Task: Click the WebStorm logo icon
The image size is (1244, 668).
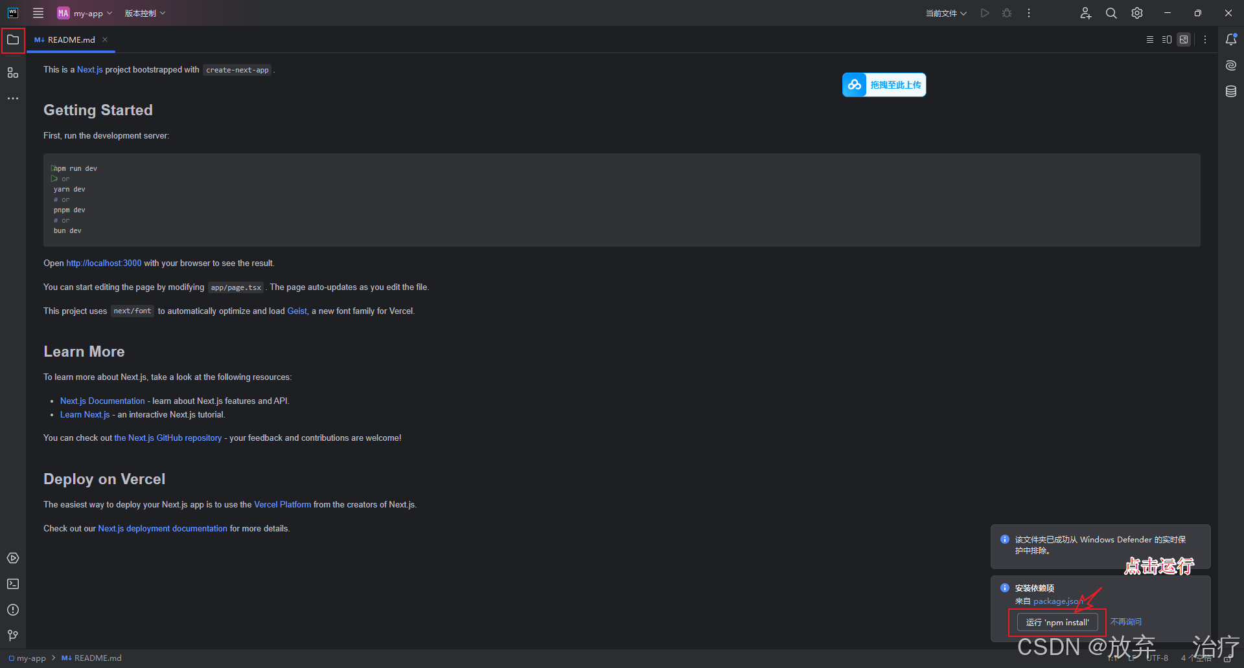Action: click(x=13, y=13)
